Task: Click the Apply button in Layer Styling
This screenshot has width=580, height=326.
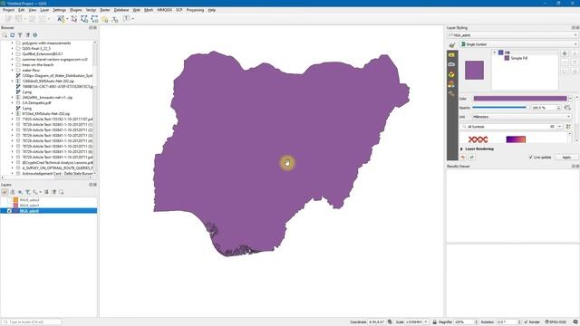Action: (x=566, y=157)
